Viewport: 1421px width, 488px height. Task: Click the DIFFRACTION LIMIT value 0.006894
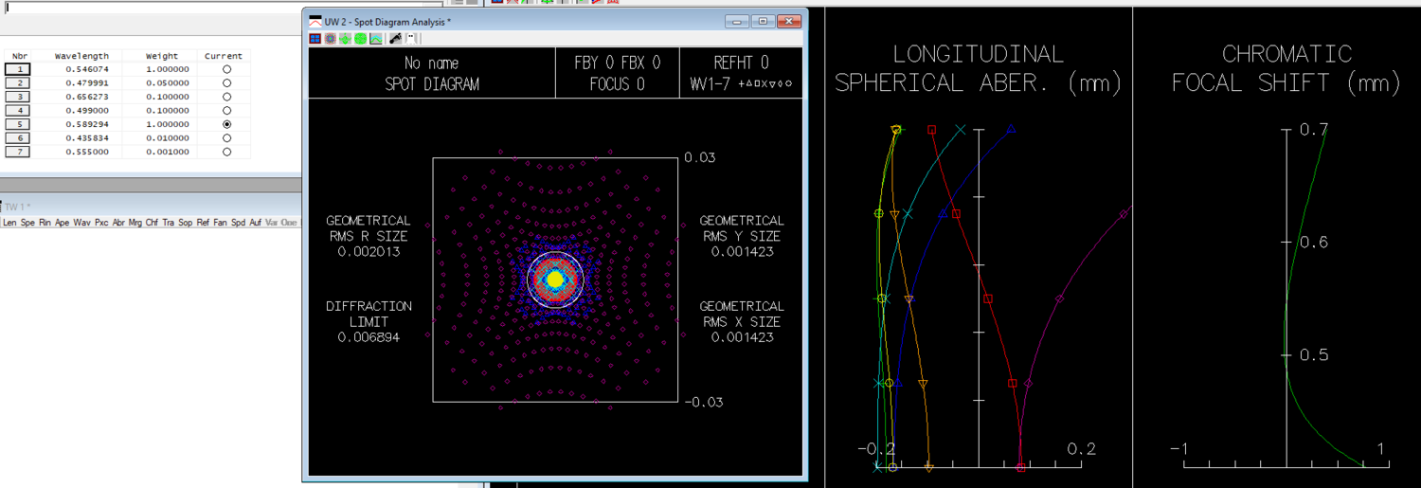coord(369,337)
